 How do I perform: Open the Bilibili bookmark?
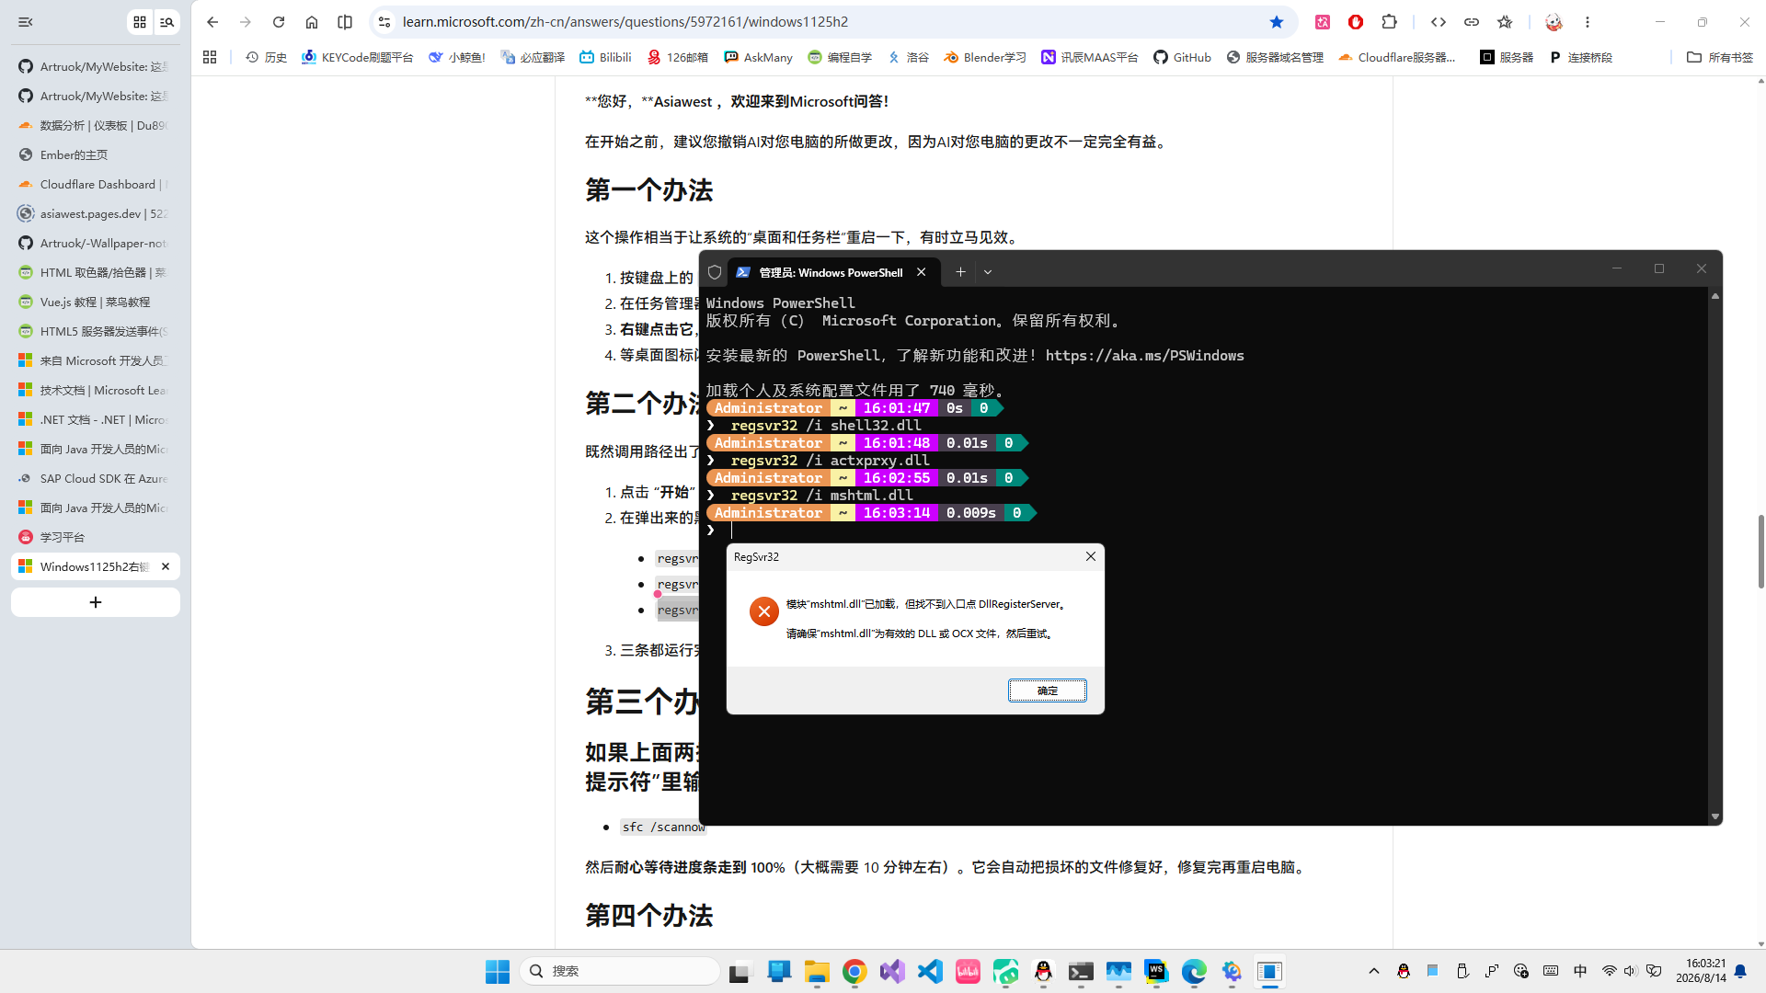tap(605, 57)
